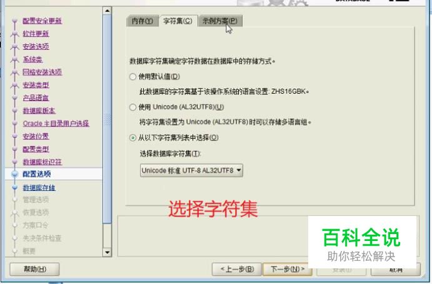
Task: Open the 网格安装选项 step link
Action: [42, 72]
